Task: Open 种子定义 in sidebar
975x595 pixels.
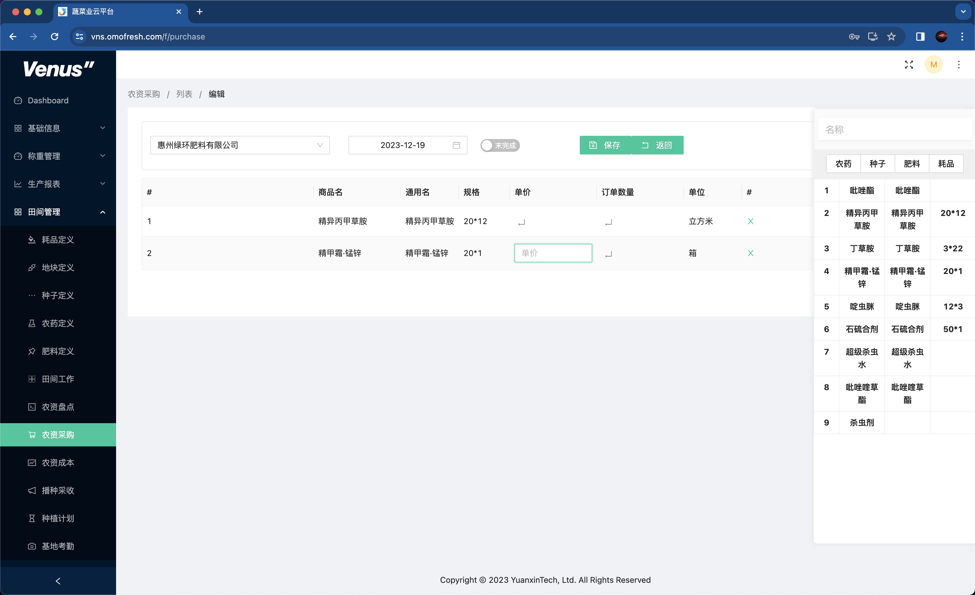Action: coord(58,295)
